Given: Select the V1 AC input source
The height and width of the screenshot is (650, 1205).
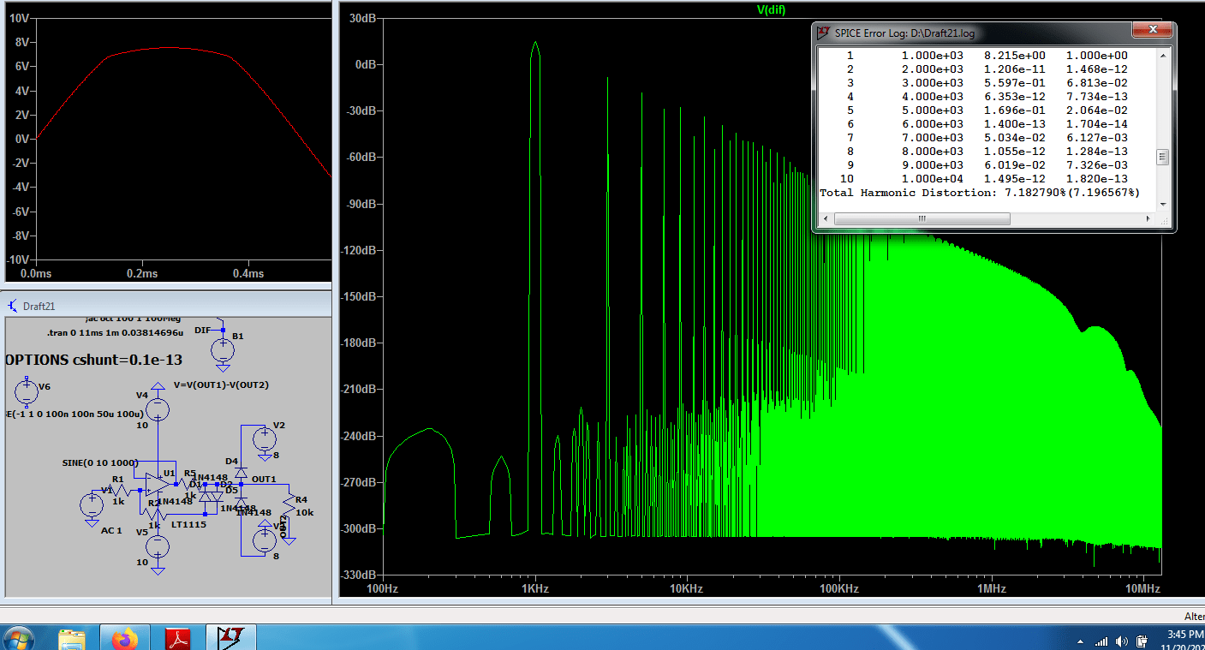Looking at the screenshot, I should click(92, 505).
